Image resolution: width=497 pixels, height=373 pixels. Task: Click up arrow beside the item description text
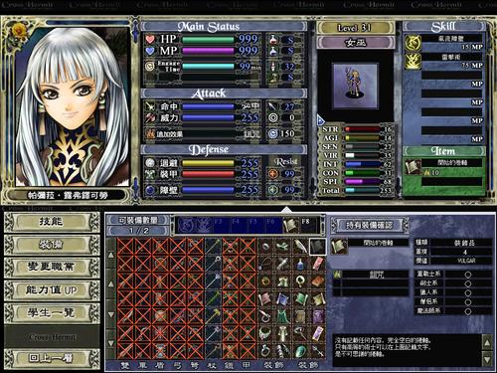click(x=486, y=343)
